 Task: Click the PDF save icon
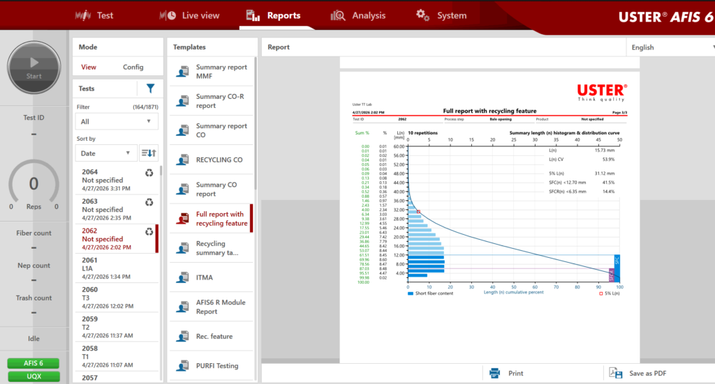pos(616,373)
